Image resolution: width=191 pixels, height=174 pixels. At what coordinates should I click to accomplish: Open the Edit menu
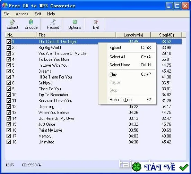point(38,14)
